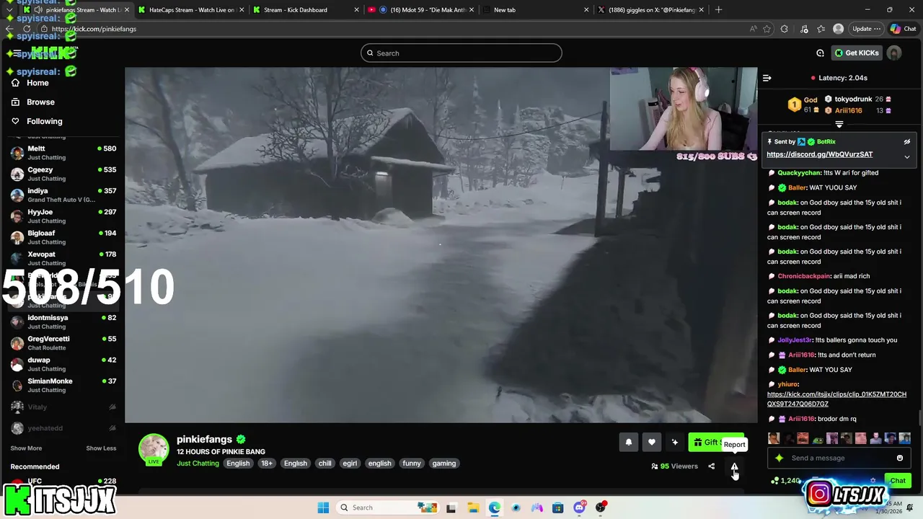Switch to giggles on X browser tab

pos(649,10)
